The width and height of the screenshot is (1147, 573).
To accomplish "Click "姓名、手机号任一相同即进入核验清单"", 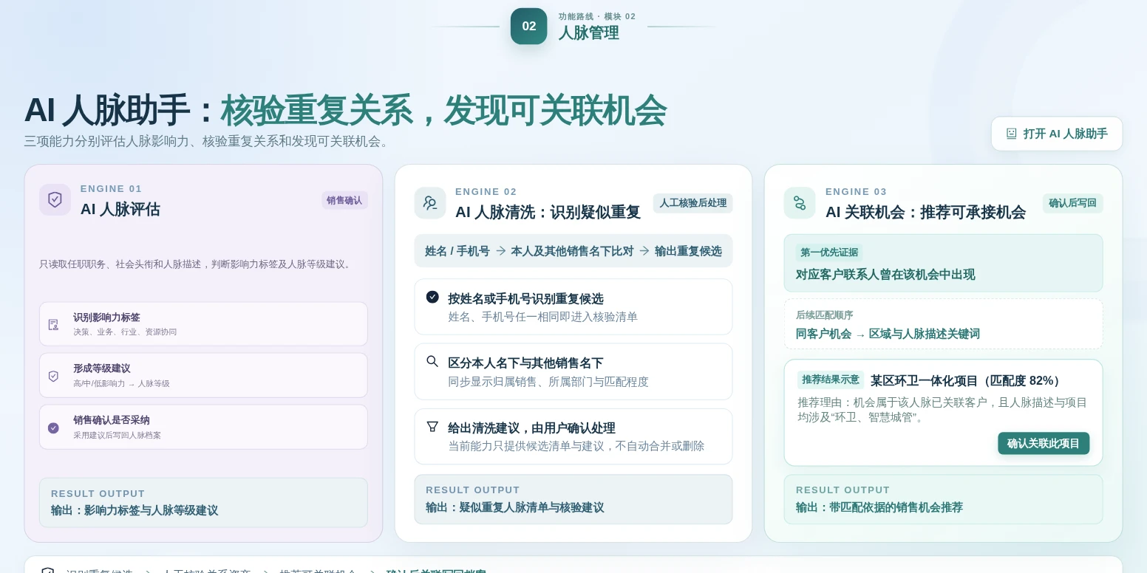I will 542,317.
